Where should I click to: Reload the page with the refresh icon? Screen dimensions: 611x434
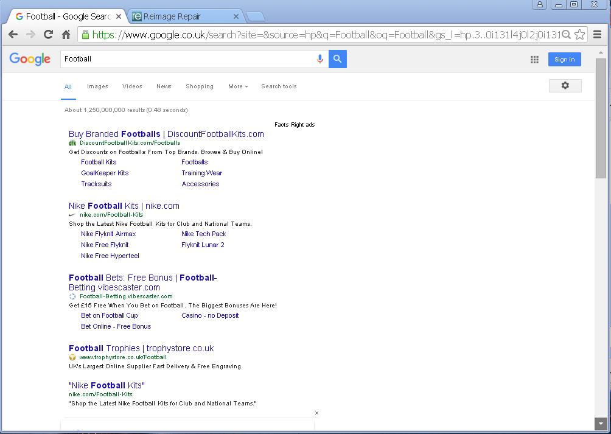point(48,35)
